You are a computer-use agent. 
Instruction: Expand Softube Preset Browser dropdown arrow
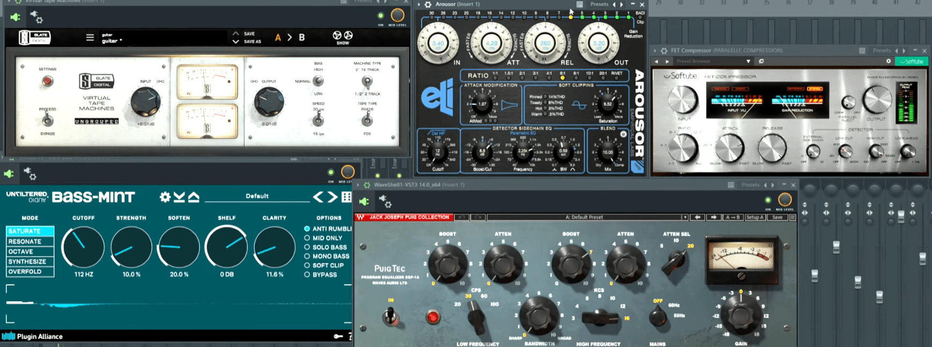(x=748, y=61)
